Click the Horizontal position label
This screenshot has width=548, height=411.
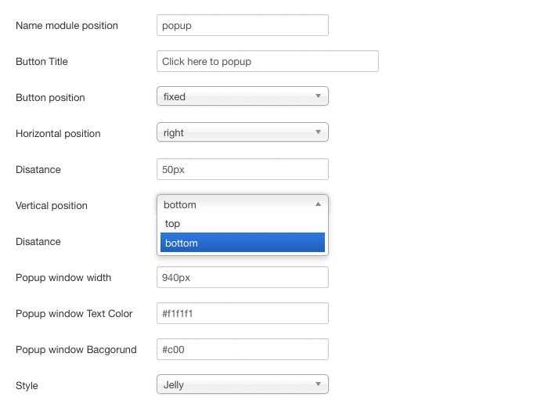[58, 134]
